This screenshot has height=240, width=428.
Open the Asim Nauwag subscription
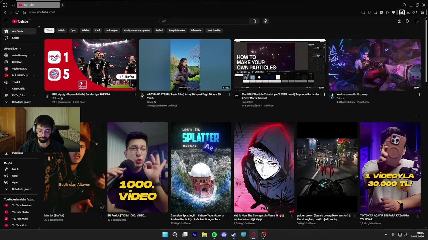[x=19, y=55]
